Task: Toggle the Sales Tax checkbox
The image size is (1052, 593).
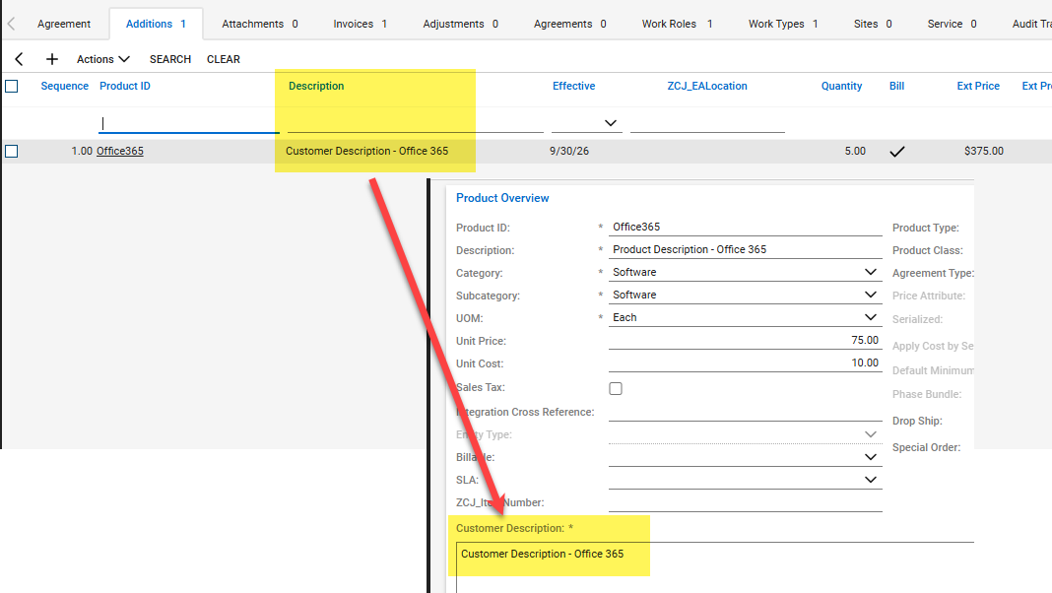Action: click(x=616, y=388)
